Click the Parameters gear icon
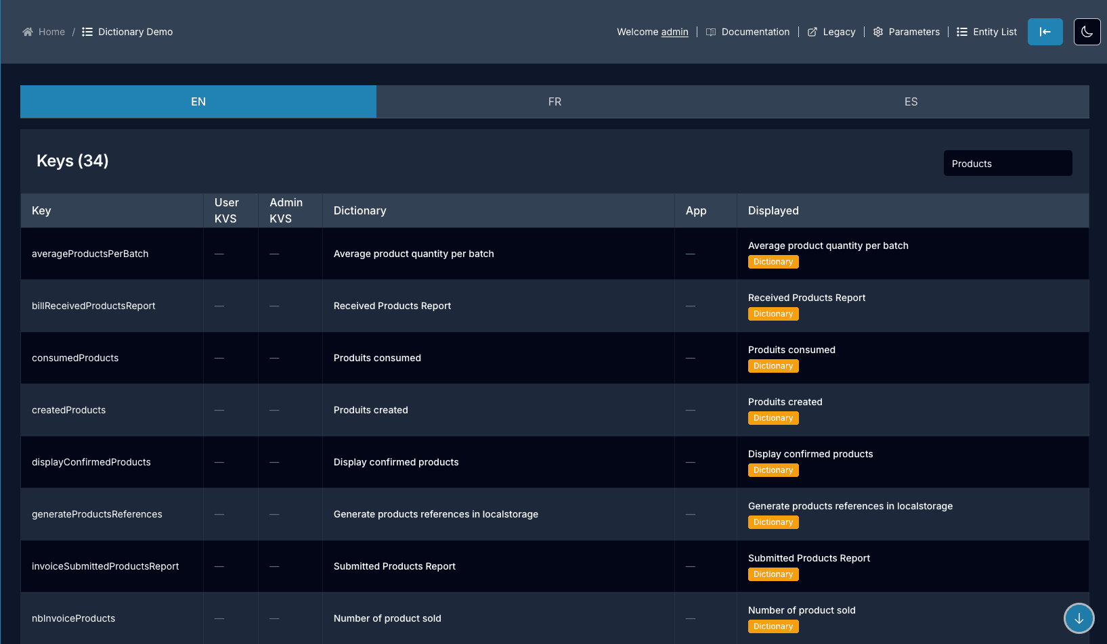This screenshot has height=644, width=1107. (878, 32)
